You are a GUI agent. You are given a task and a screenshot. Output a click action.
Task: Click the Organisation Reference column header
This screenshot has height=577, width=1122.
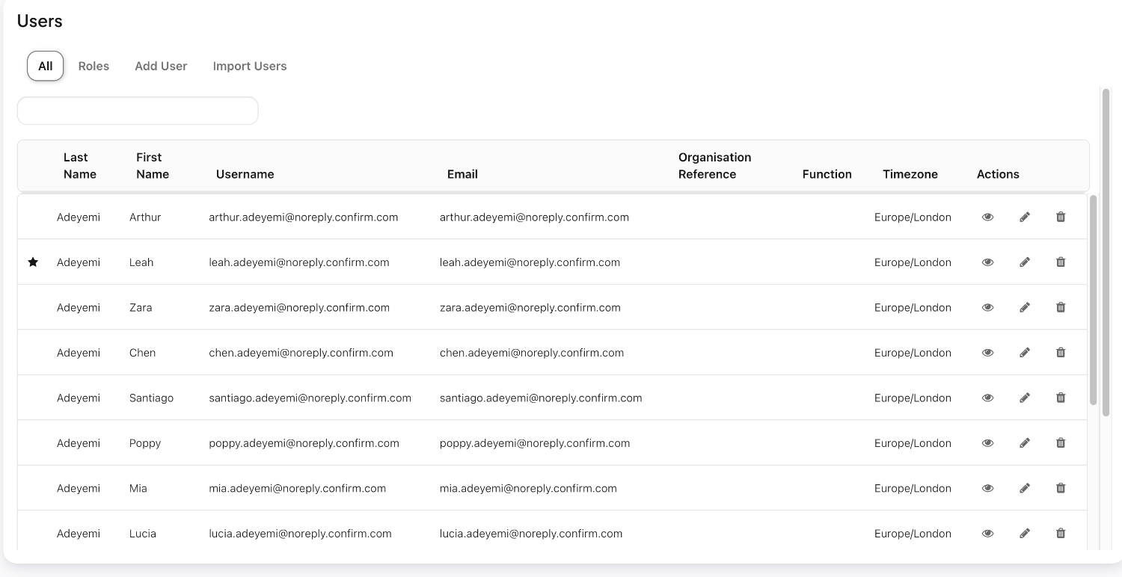pos(715,166)
